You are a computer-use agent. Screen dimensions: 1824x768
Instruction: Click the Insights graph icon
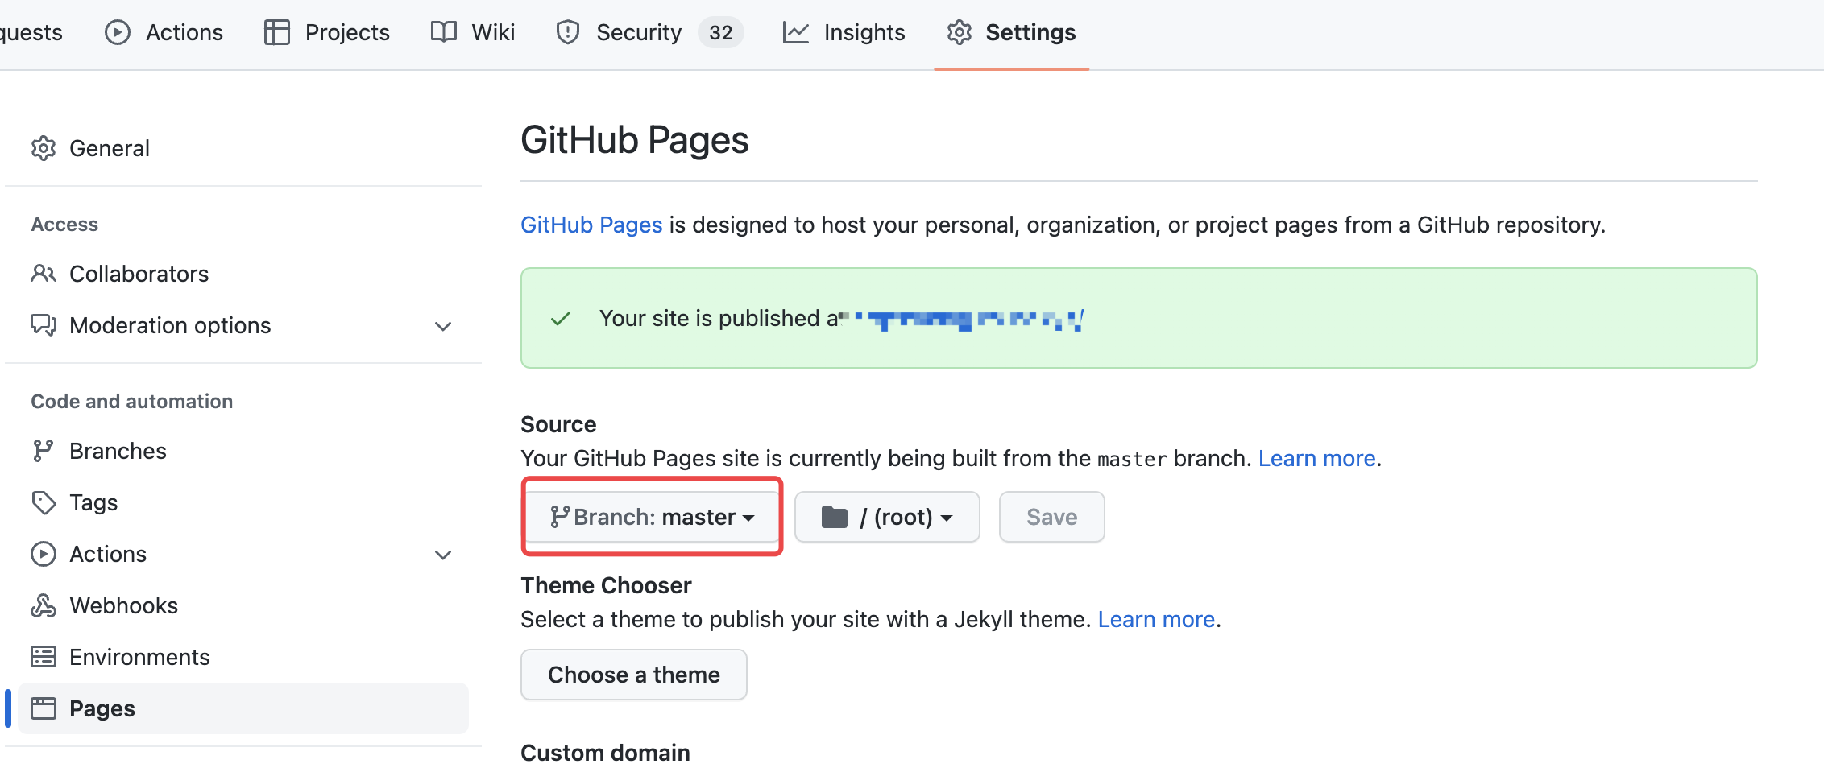[796, 32]
